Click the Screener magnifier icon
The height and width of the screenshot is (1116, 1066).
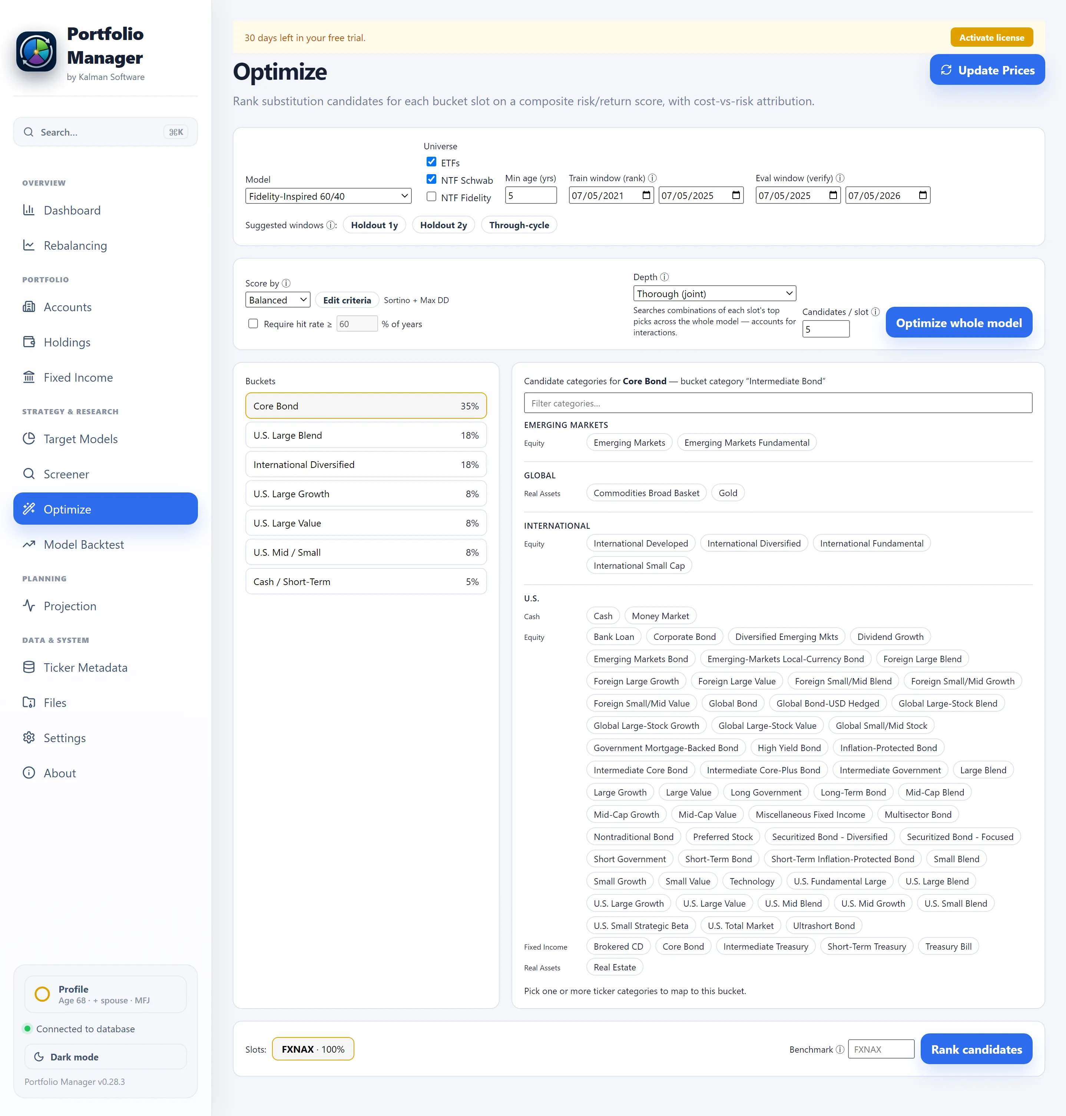tap(29, 474)
